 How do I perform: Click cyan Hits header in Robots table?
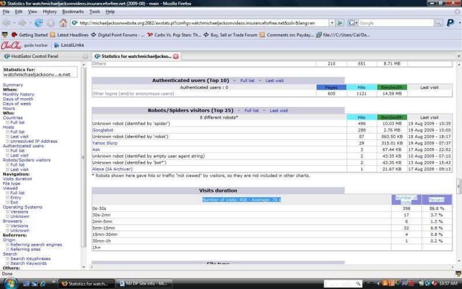coord(362,117)
